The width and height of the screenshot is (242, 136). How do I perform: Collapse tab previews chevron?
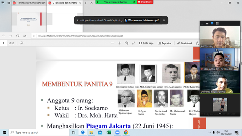pyautogui.click(x=92, y=3)
